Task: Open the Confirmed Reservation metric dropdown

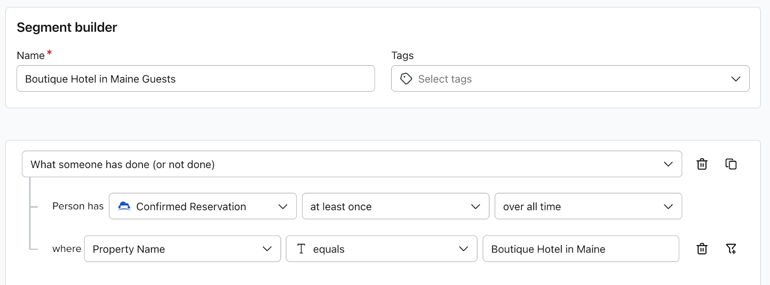Action: 202,206
